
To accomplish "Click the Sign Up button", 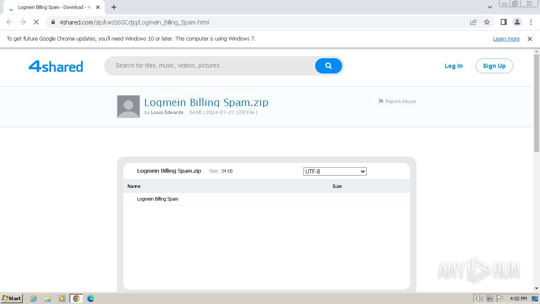I will pyautogui.click(x=494, y=66).
